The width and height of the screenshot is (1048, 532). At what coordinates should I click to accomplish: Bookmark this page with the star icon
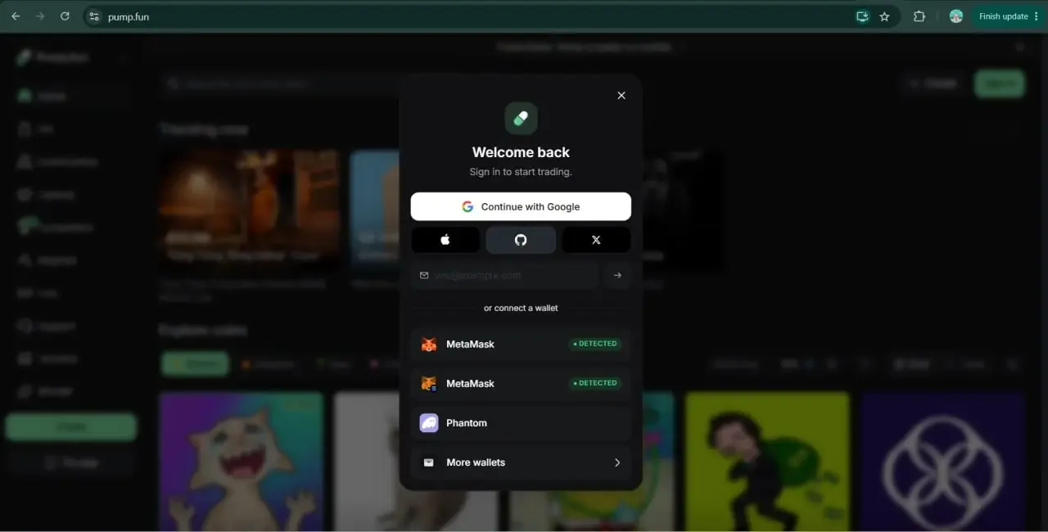point(884,16)
